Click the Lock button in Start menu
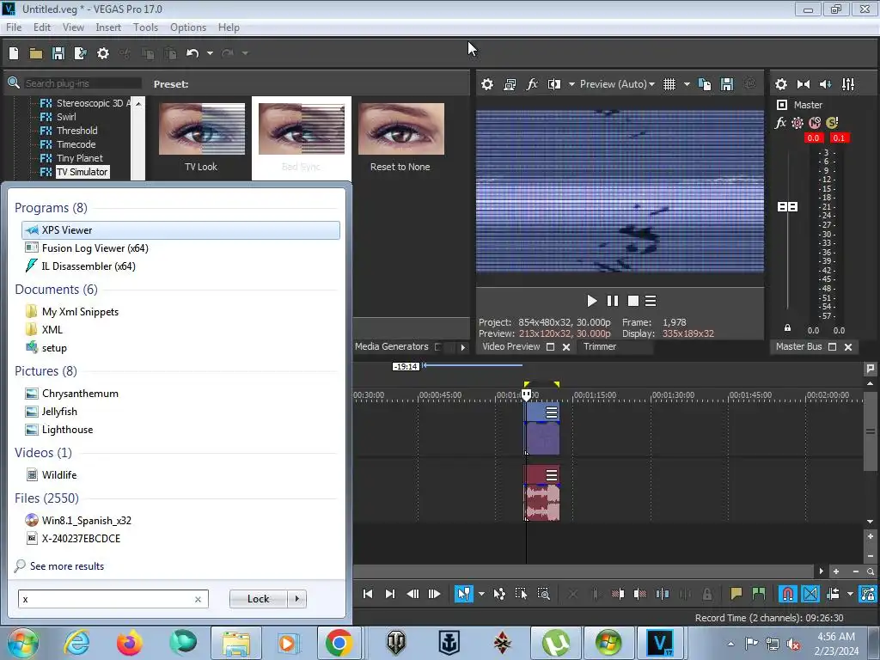 coord(258,599)
